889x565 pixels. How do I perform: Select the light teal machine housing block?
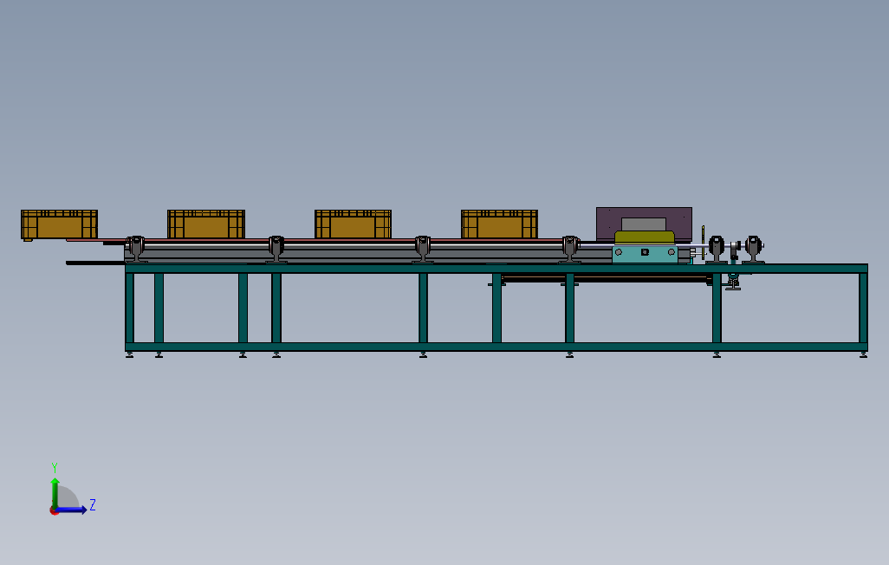click(645, 254)
